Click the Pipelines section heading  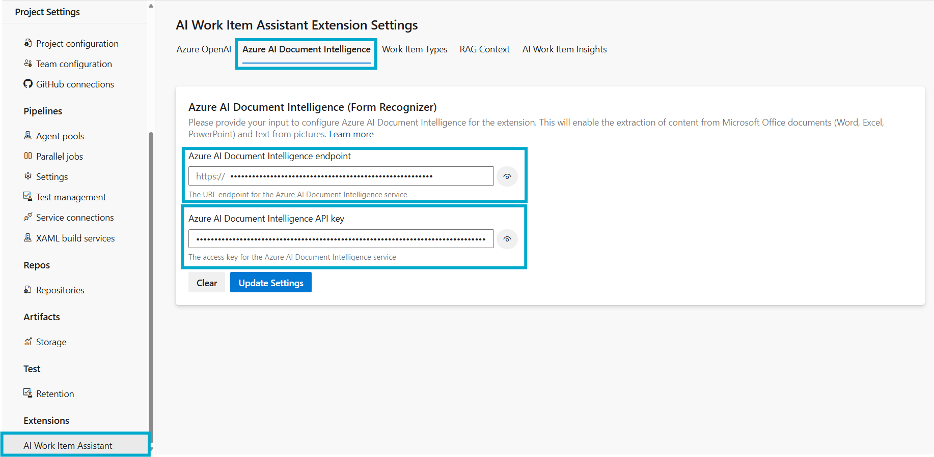coord(43,111)
